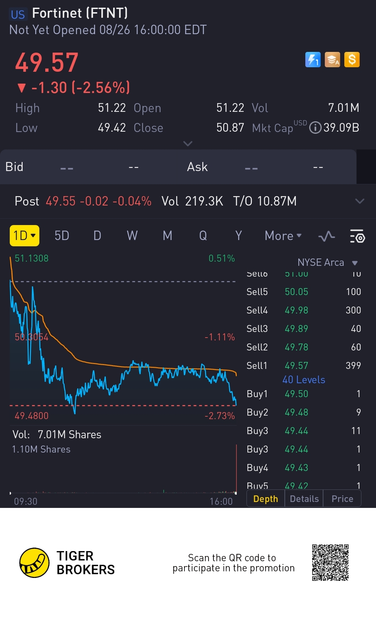Viewport: 376px width, 618px height.
Task: Tap the T/O 10.87M turnover value
Action: tap(265, 201)
